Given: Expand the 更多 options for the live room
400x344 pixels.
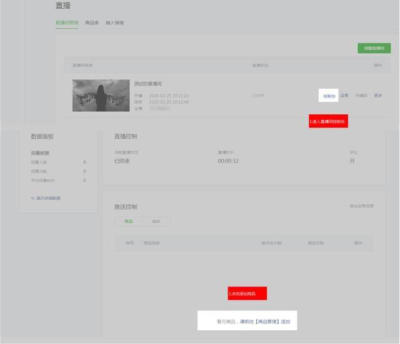Looking at the screenshot, I should [378, 96].
